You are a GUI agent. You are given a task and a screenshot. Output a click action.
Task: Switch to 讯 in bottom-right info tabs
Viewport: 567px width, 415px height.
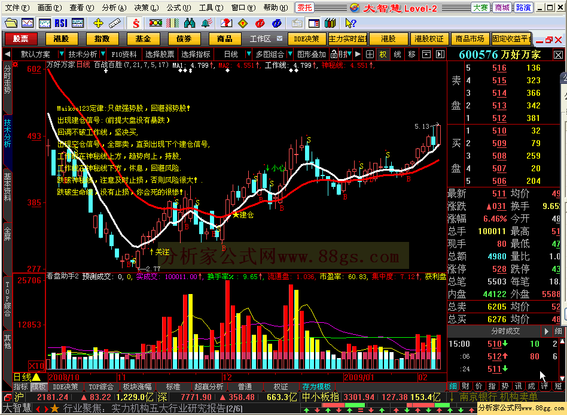518,386
